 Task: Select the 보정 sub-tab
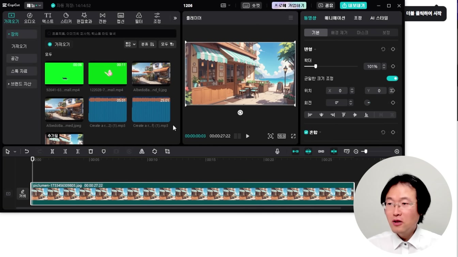click(386, 33)
